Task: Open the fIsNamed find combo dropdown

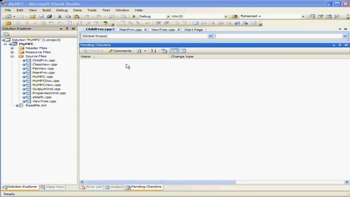Action: (303, 16)
